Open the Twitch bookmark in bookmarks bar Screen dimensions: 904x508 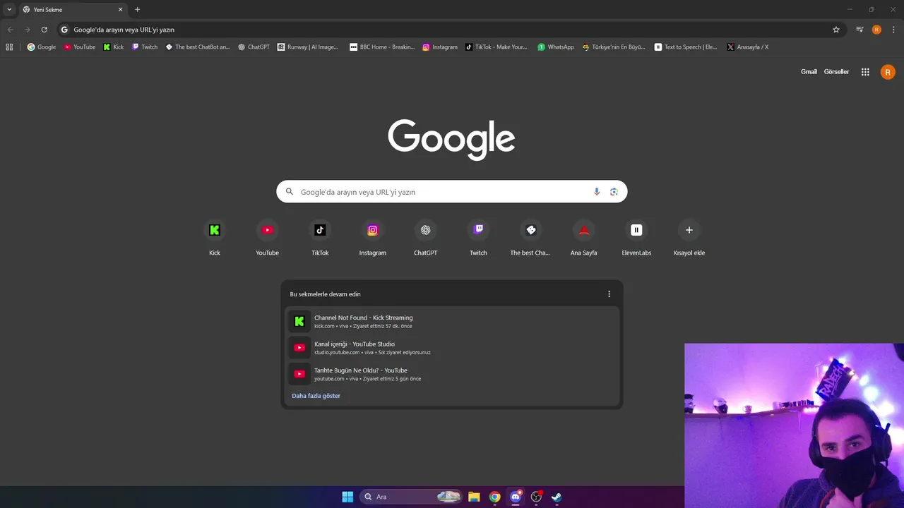point(145,47)
